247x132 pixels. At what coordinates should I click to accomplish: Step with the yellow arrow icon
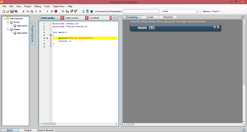click(x=63, y=11)
